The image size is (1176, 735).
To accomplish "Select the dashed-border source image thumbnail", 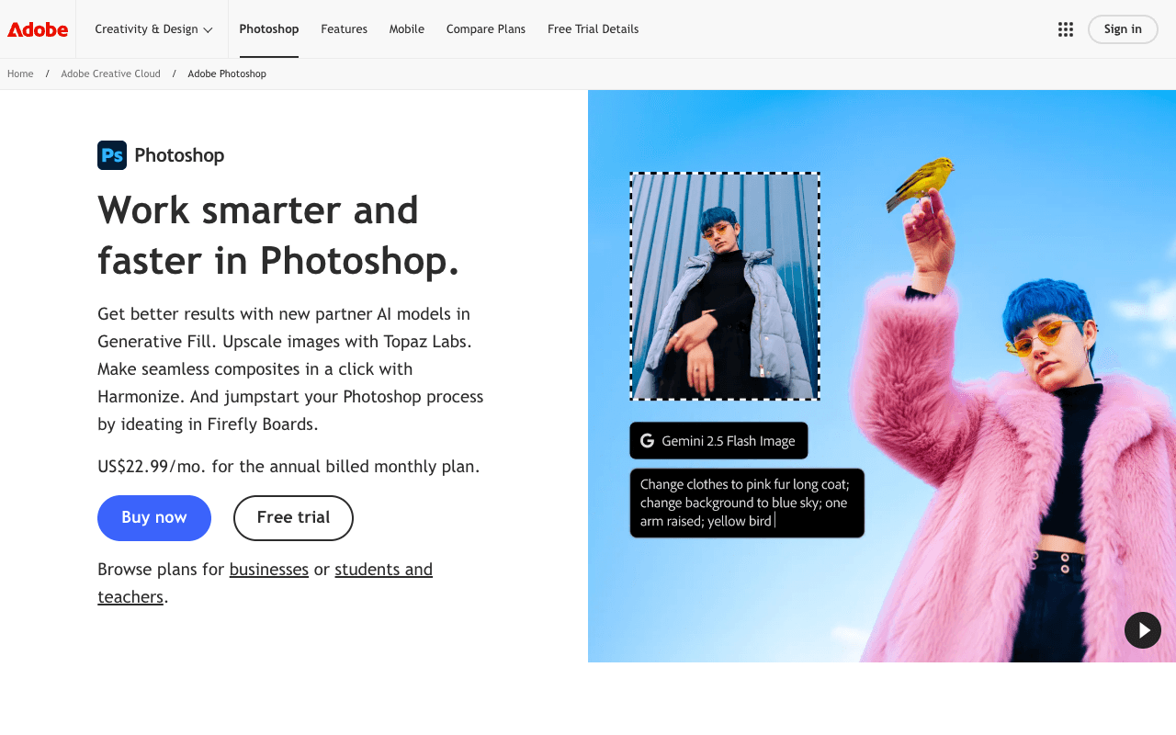I will tap(724, 285).
